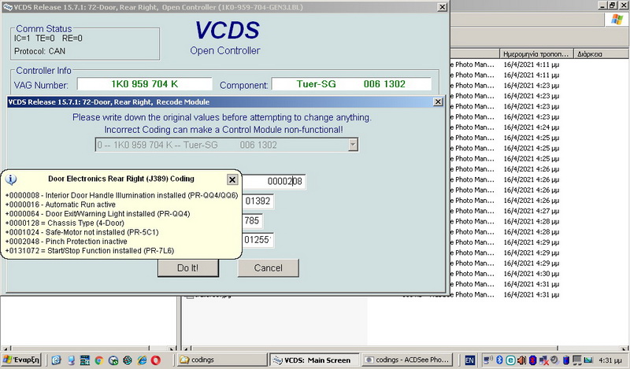Switch to the codings folder taskbar button
The width and height of the screenshot is (630, 369).
point(223,360)
